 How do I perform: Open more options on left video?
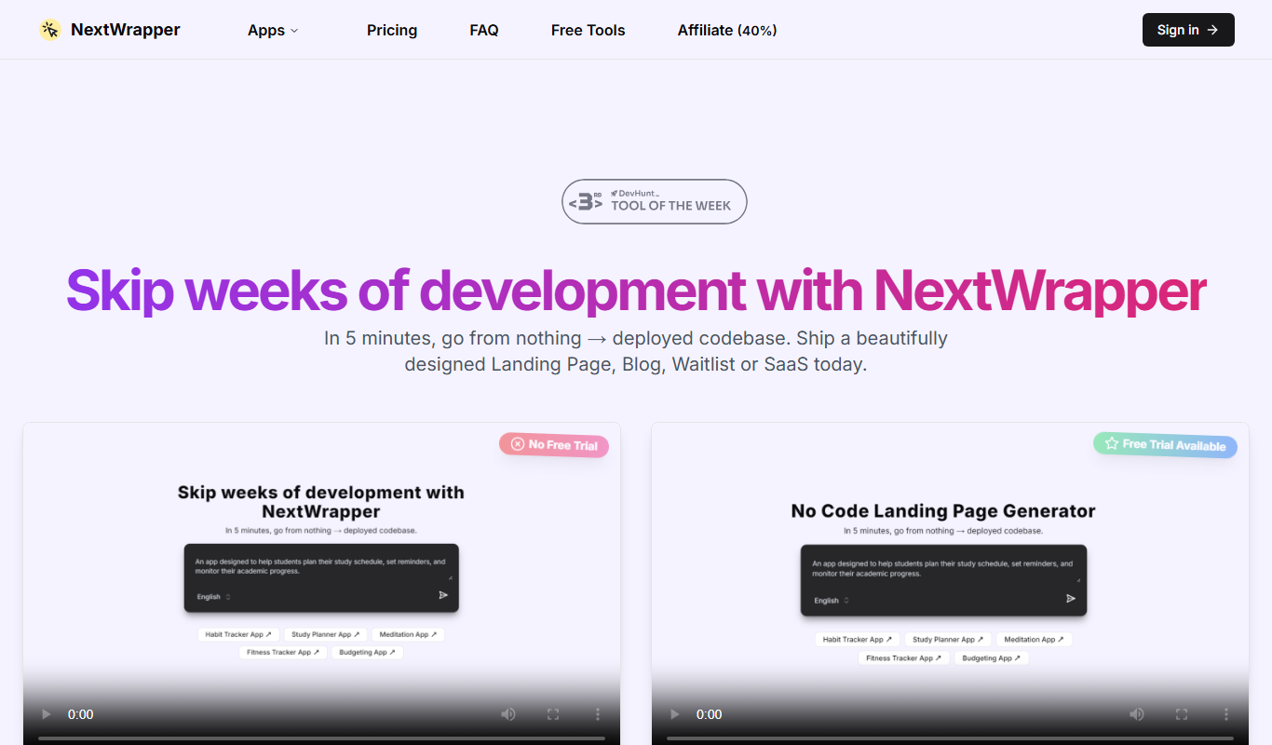pos(598,714)
